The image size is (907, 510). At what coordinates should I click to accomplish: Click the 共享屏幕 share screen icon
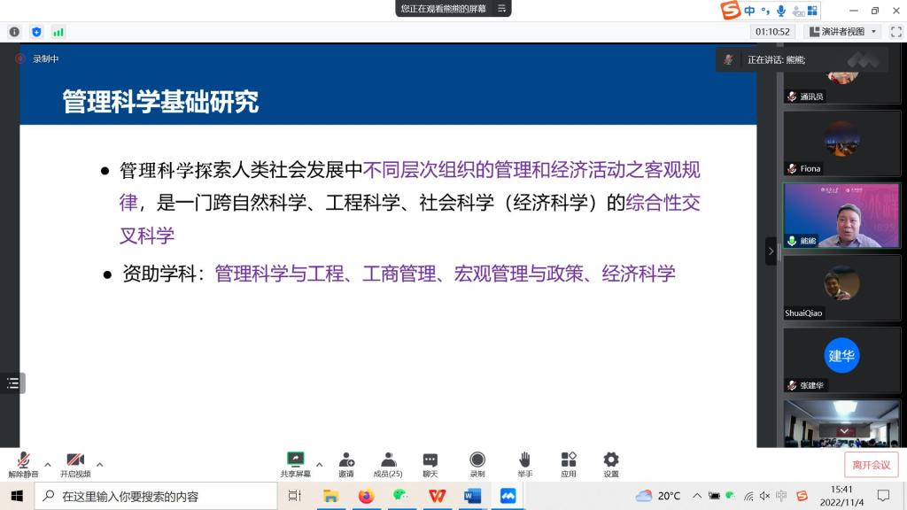point(296,460)
